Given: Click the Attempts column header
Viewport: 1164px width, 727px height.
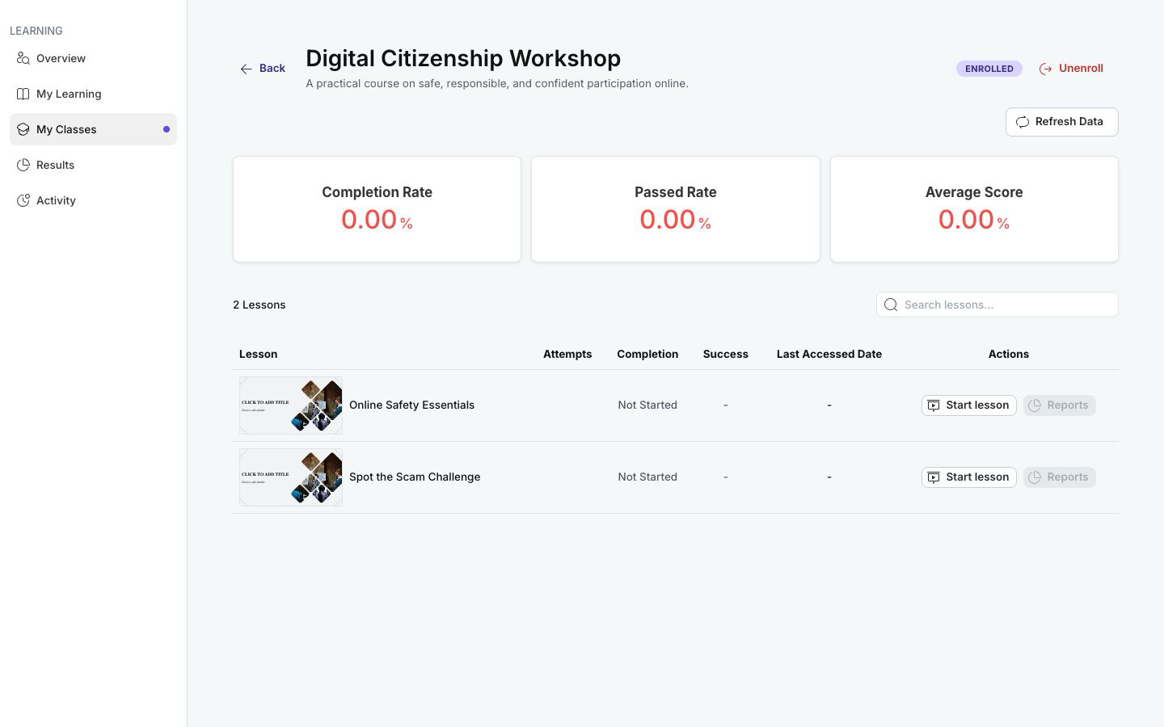Looking at the screenshot, I should coord(567,354).
